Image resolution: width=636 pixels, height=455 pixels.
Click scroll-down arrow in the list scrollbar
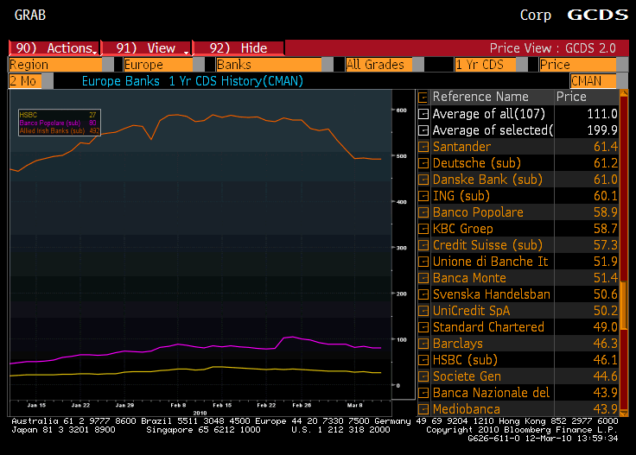[623, 410]
